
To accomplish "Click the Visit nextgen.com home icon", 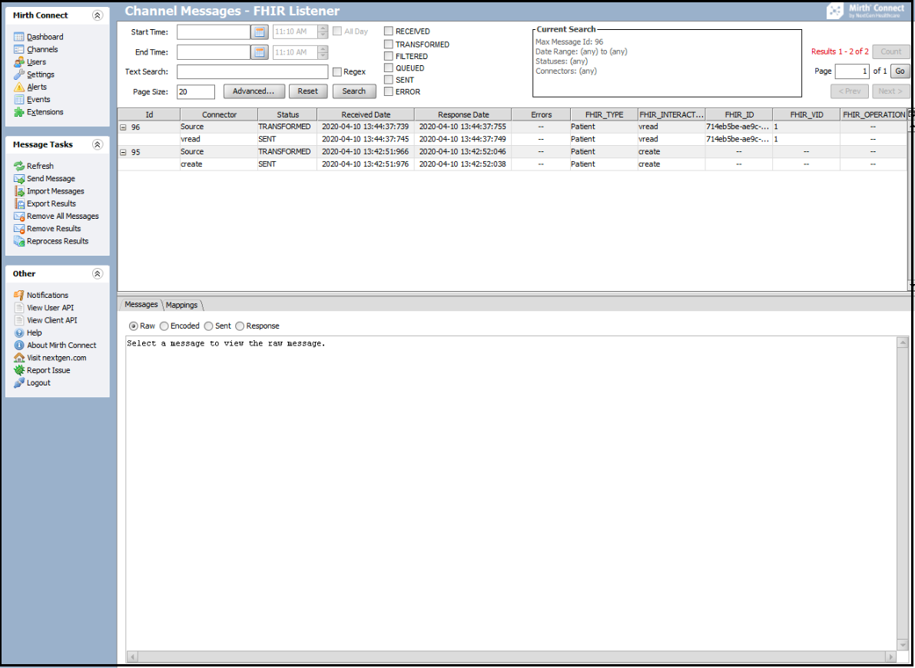I will pyautogui.click(x=18, y=358).
